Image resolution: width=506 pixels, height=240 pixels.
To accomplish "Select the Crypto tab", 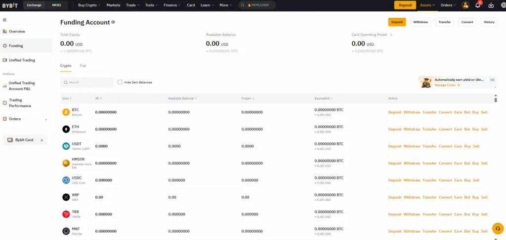I will tap(66, 66).
